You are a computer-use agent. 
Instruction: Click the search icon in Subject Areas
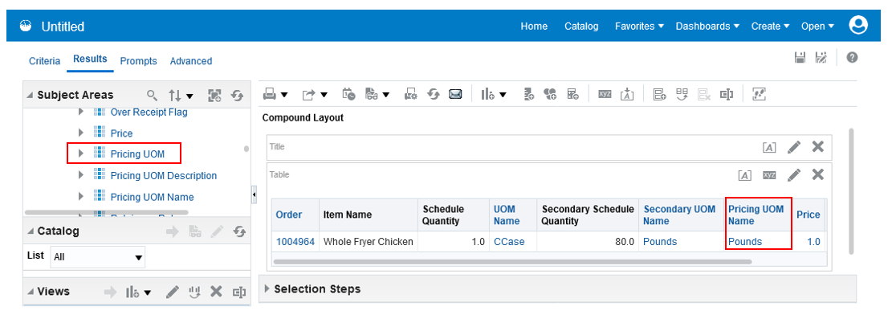point(152,96)
